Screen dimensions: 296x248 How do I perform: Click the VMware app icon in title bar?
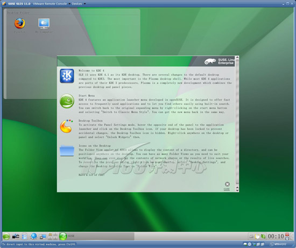click(x=4, y=4)
